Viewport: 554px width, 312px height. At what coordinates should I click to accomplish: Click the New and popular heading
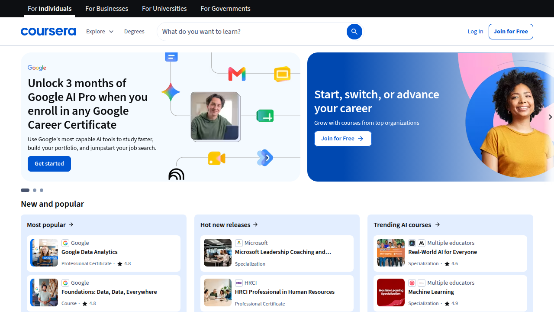pos(52,204)
